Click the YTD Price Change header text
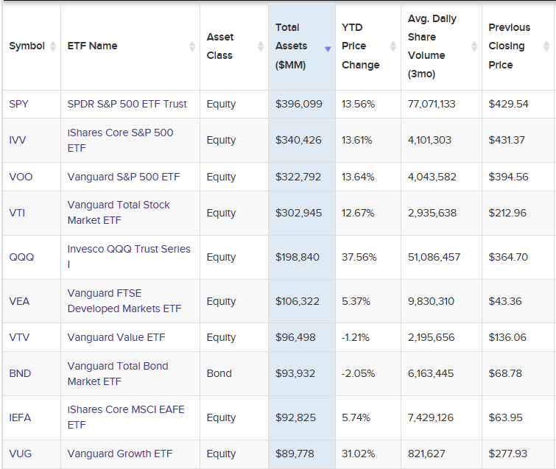This screenshot has width=556, height=469. pyautogui.click(x=360, y=46)
